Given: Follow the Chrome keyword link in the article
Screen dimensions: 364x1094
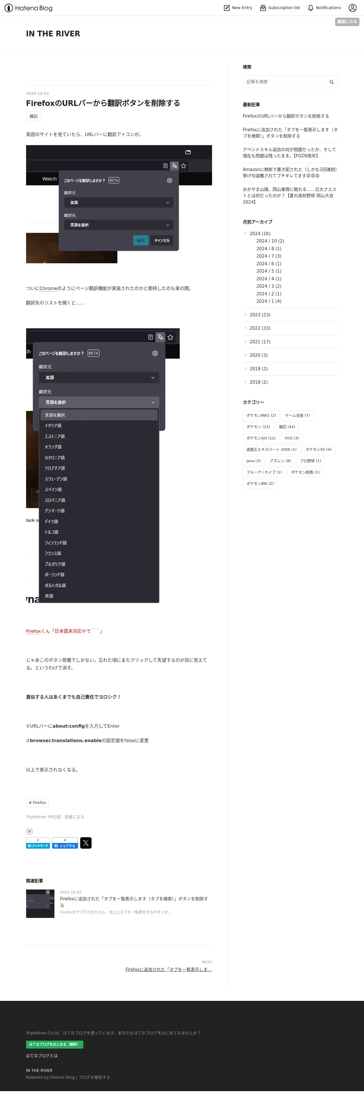Looking at the screenshot, I should tap(48, 288).
